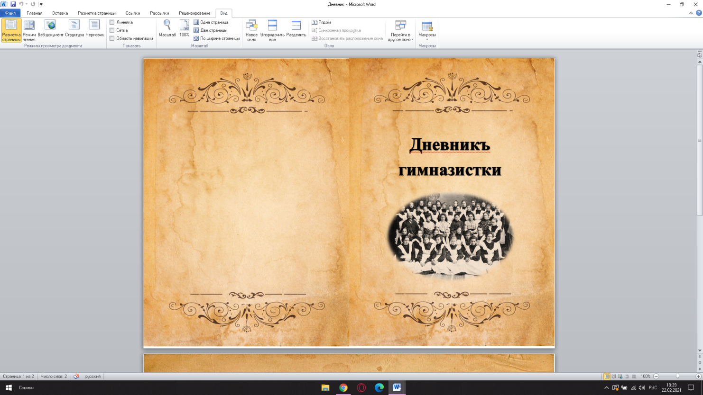Select the Web document view icon
The width and height of the screenshot is (703, 395).
click(50, 29)
